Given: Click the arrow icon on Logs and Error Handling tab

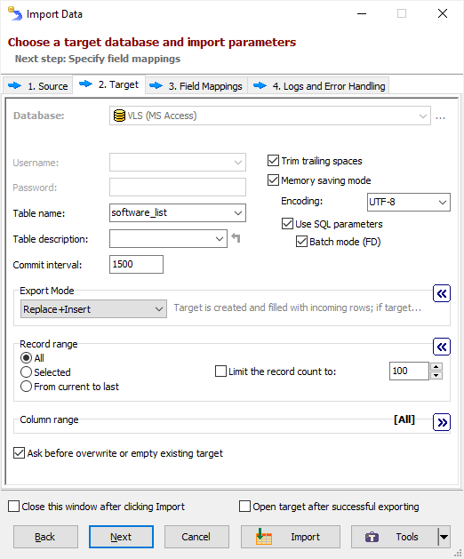Looking at the screenshot, I should pos(260,86).
